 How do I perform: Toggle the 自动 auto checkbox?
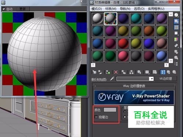pos(4,9)
